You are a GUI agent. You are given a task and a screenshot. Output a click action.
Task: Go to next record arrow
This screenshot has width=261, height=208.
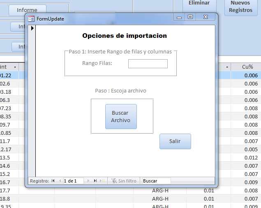[88, 181]
